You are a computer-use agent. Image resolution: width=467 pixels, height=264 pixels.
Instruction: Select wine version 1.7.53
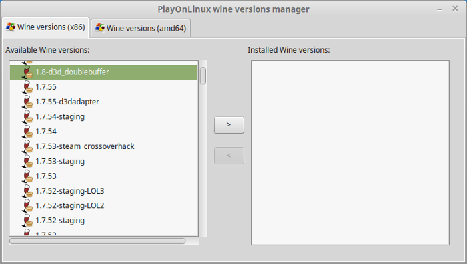click(x=103, y=176)
